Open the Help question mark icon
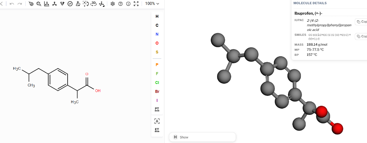 [x=120, y=4]
